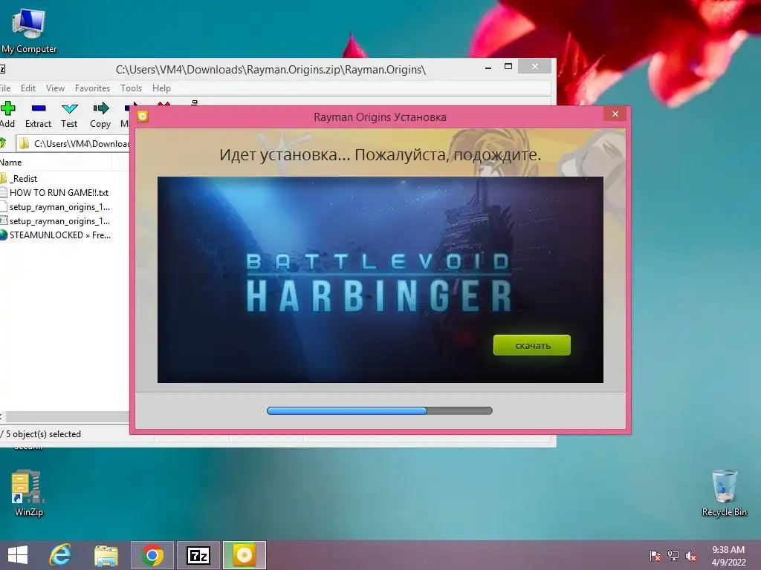Click the Action Center flag tray icon
761x570 pixels.
point(655,556)
